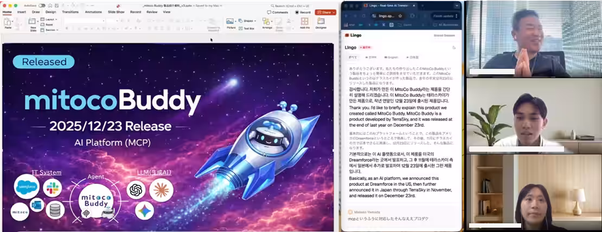Image resolution: width=602 pixels, height=232 pixels.
Task: Click the mitoco Buddy agent circle
Action: coord(96,201)
